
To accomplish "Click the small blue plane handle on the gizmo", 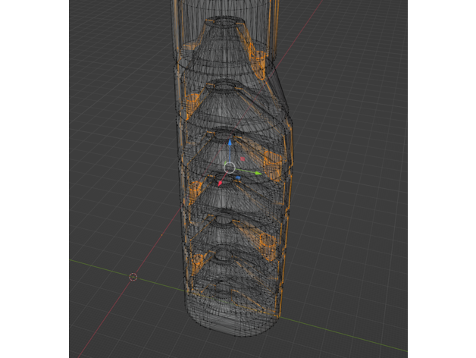I will click(x=238, y=178).
